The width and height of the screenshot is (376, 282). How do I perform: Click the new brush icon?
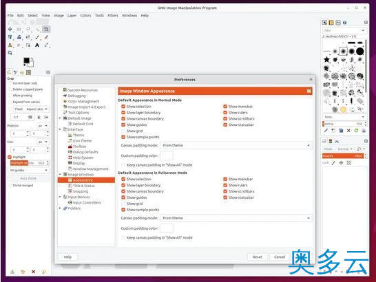[333, 131]
